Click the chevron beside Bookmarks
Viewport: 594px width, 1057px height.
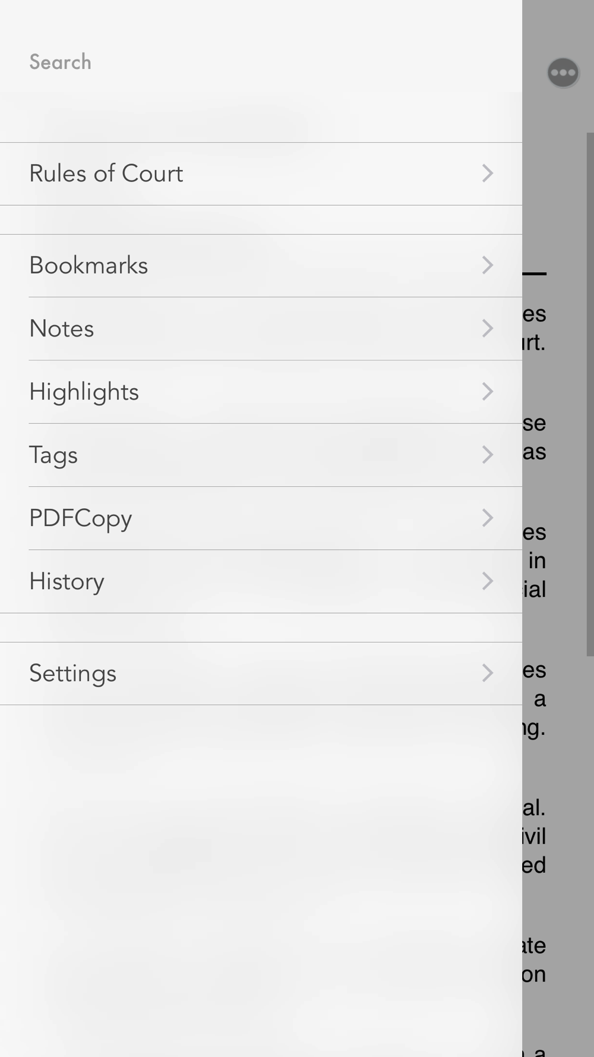point(487,265)
